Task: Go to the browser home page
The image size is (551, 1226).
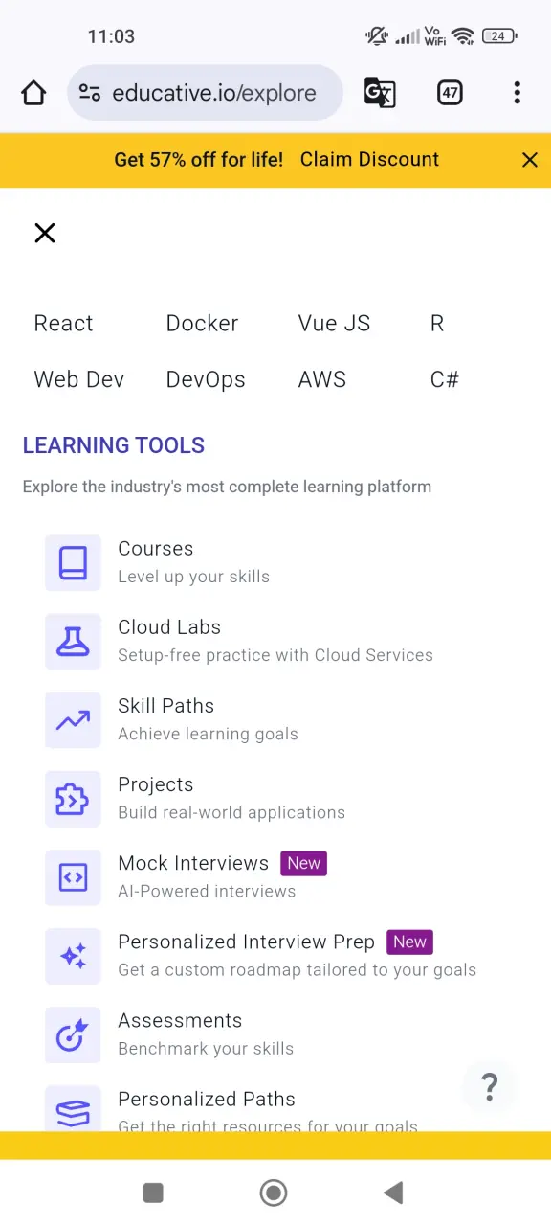Action: pyautogui.click(x=33, y=93)
